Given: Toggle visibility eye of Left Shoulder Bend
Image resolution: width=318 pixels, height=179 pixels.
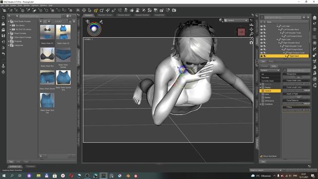Looking at the screenshot, I should pyautogui.click(x=261, y=29).
